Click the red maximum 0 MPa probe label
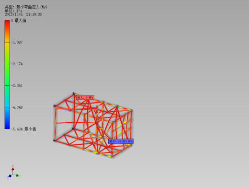Screen dimensions: 249x187 [85, 97]
